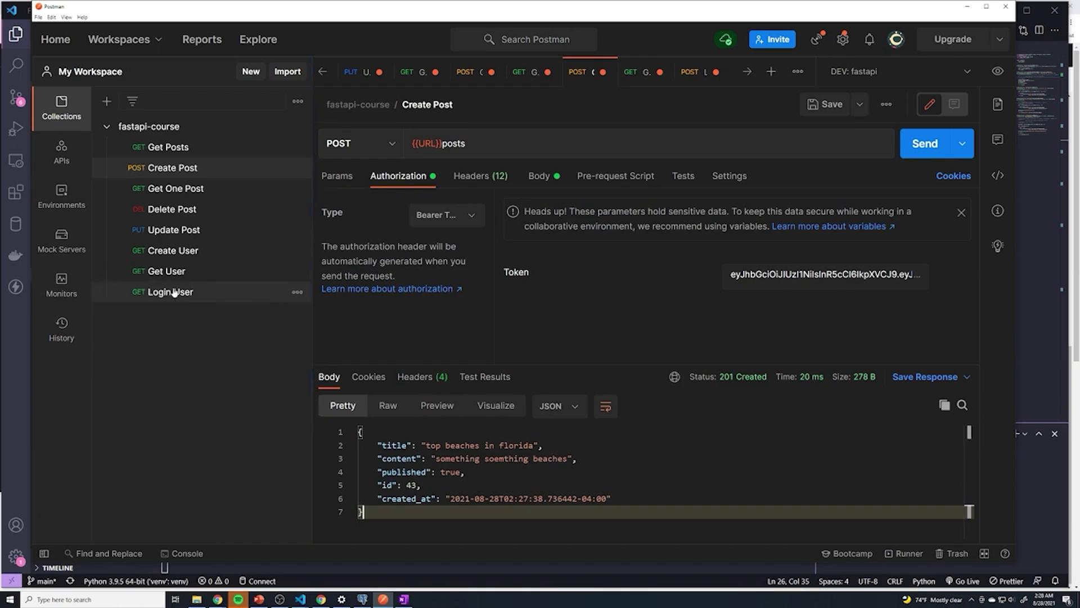The height and width of the screenshot is (608, 1080).
Task: Click the Token input field
Action: 825,275
